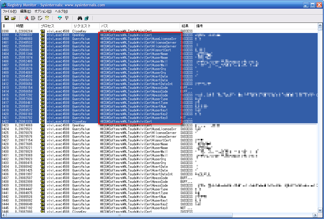This screenshot has width=324, height=219.
Task: Open the 編集(E) menu
Action: [25, 11]
